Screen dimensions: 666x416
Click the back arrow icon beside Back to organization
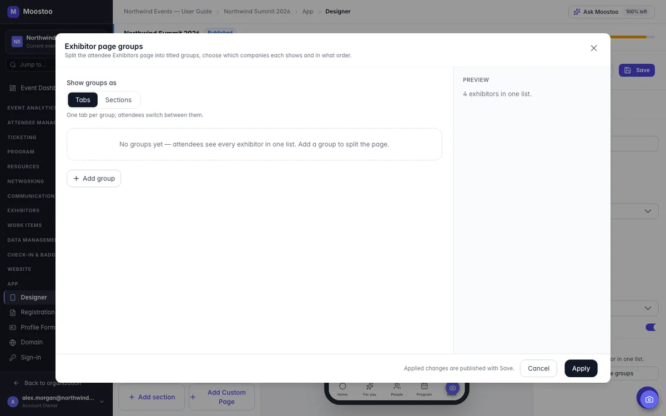tap(16, 383)
